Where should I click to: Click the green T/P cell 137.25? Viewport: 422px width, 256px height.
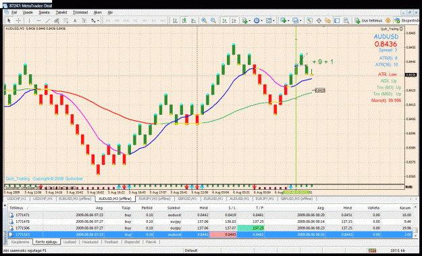[250, 228]
